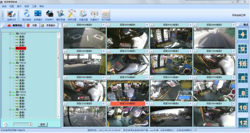Open the 帮助 help menu

pos(42,6)
